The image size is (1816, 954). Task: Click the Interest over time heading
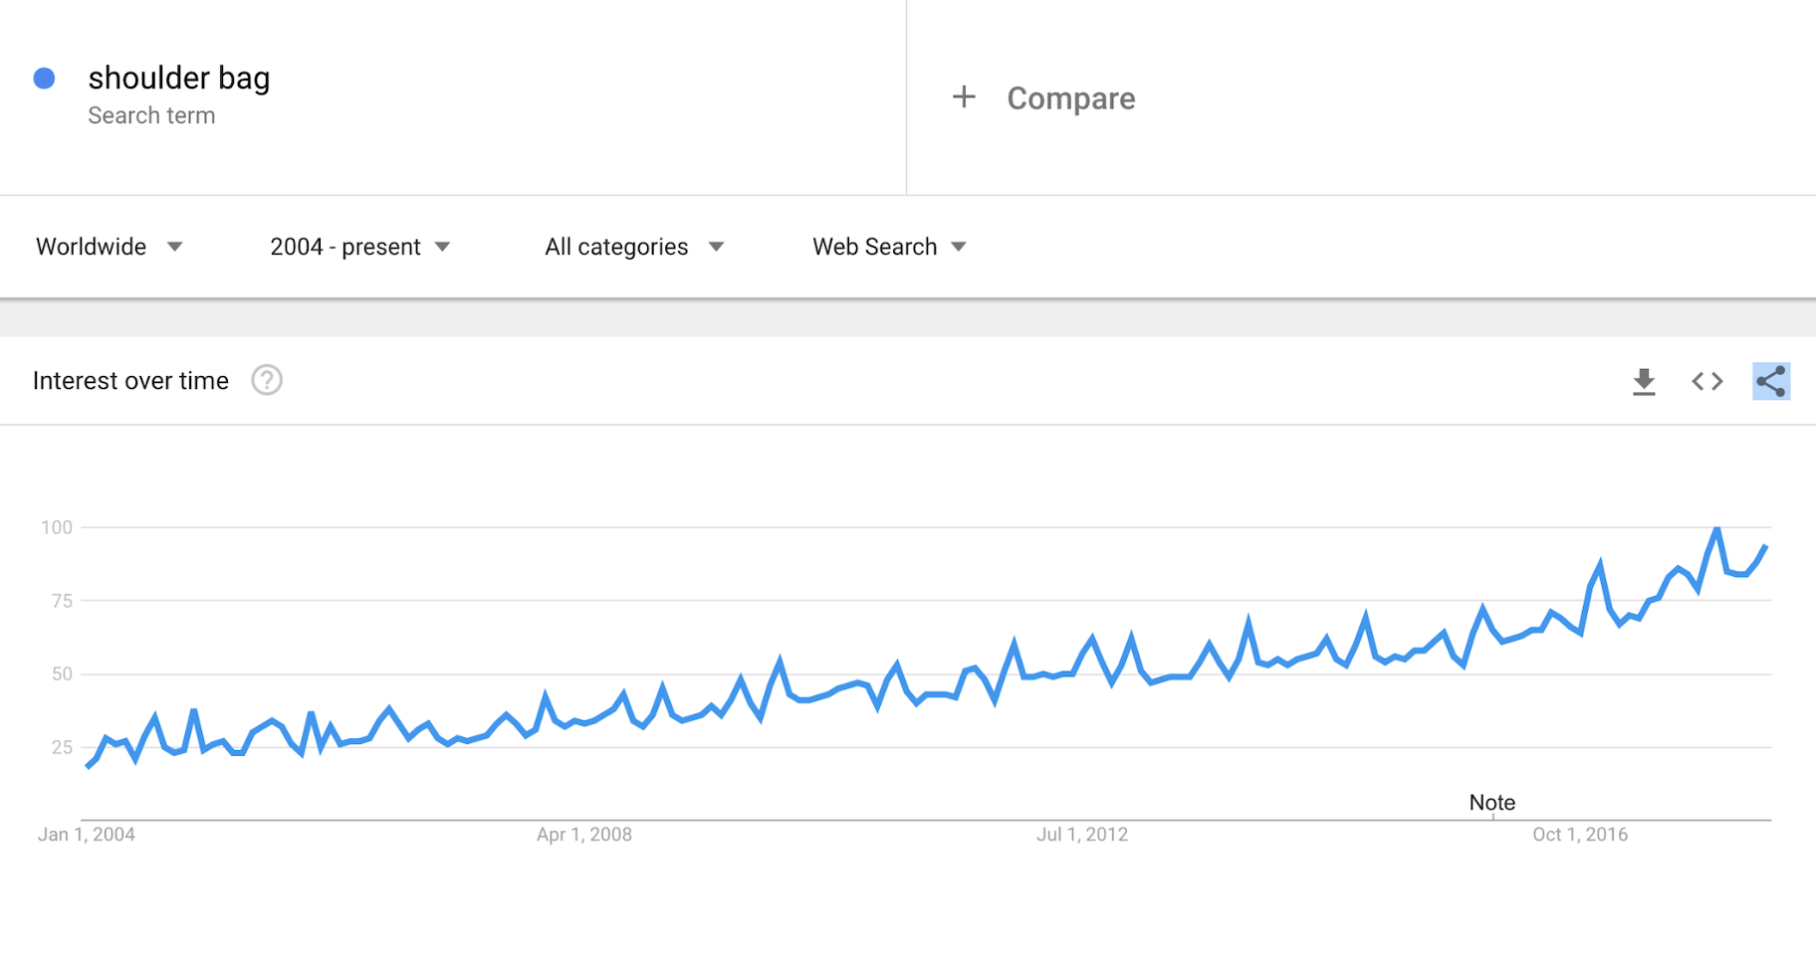pyautogui.click(x=130, y=381)
